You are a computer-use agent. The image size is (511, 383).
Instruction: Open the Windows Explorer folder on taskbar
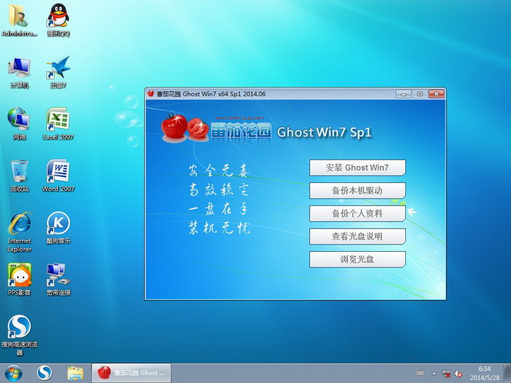75,372
